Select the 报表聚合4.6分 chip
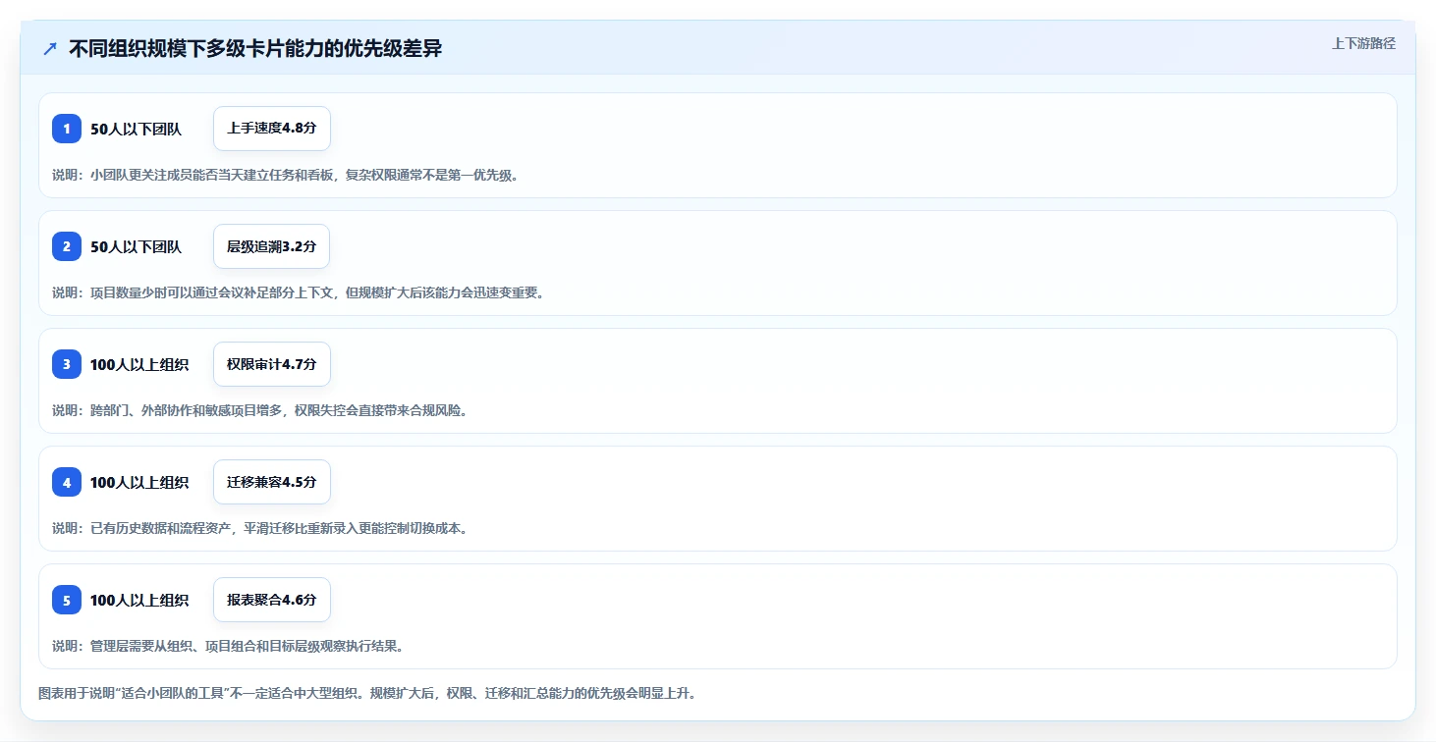This screenshot has width=1436, height=742. pyautogui.click(x=272, y=600)
